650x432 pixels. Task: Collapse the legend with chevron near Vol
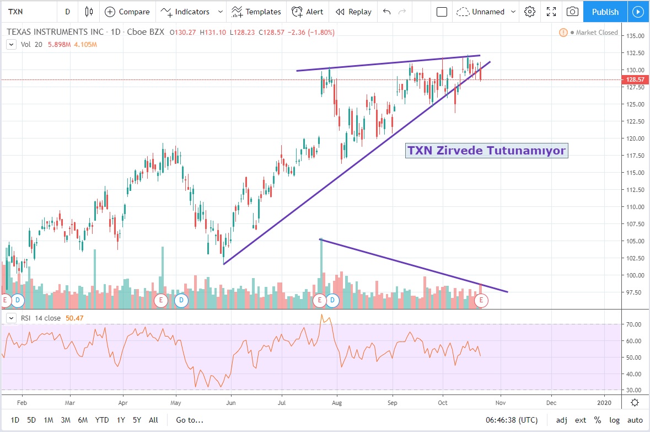11,44
